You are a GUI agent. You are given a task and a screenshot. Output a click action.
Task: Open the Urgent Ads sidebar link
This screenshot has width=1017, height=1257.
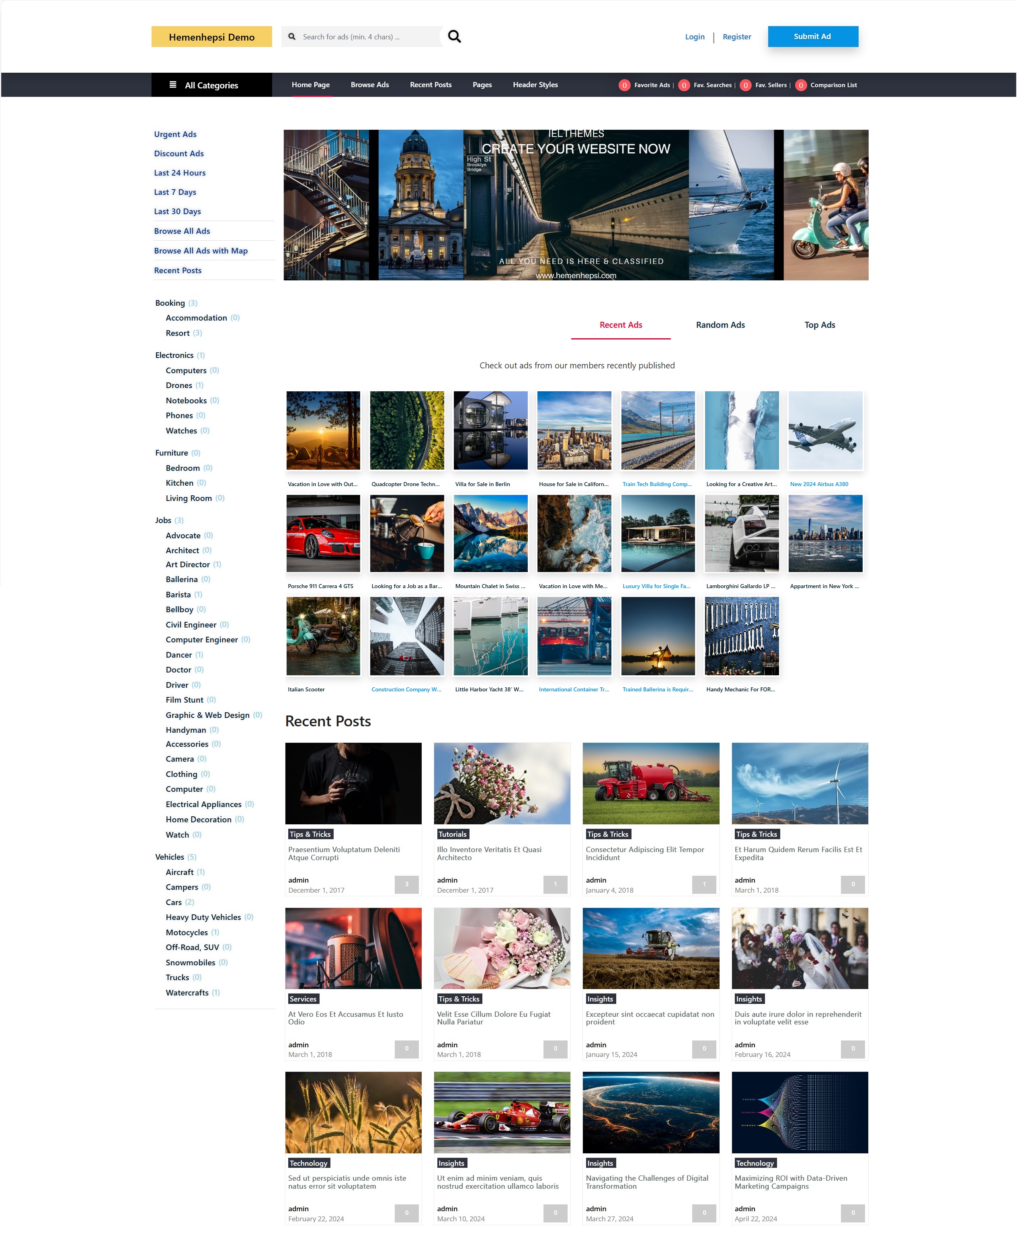175,134
